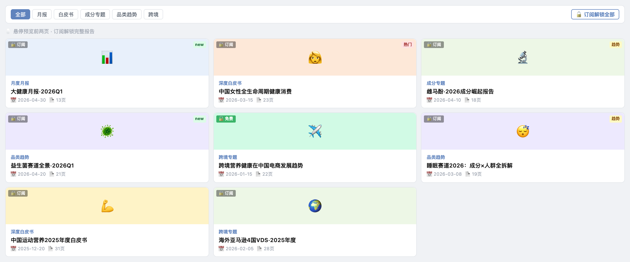This screenshot has height=262, width=630.
Task: Click 订阅 lock badge on 中国女性 card
Action: click(x=226, y=45)
